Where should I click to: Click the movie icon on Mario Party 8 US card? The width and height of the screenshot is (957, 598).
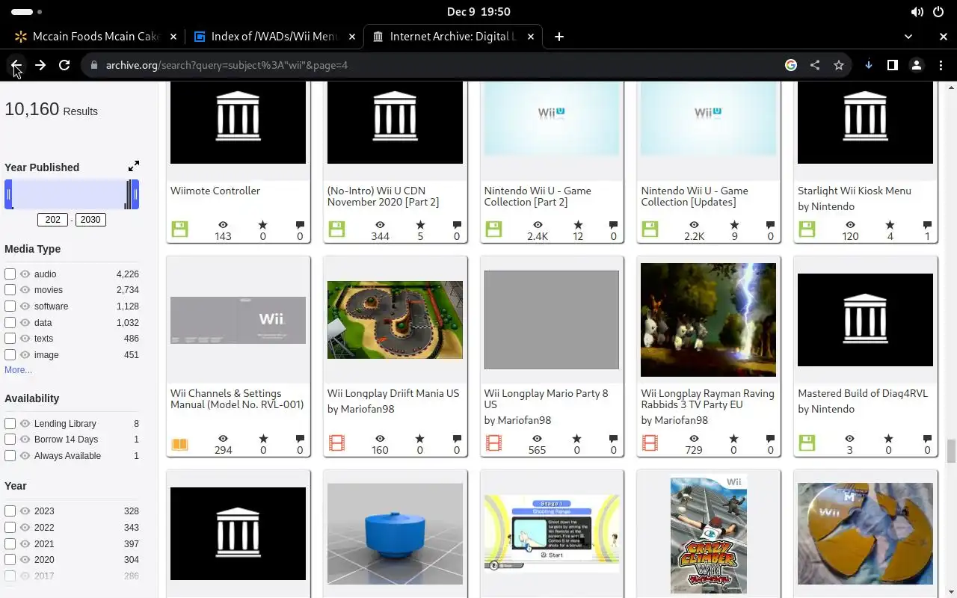click(493, 444)
